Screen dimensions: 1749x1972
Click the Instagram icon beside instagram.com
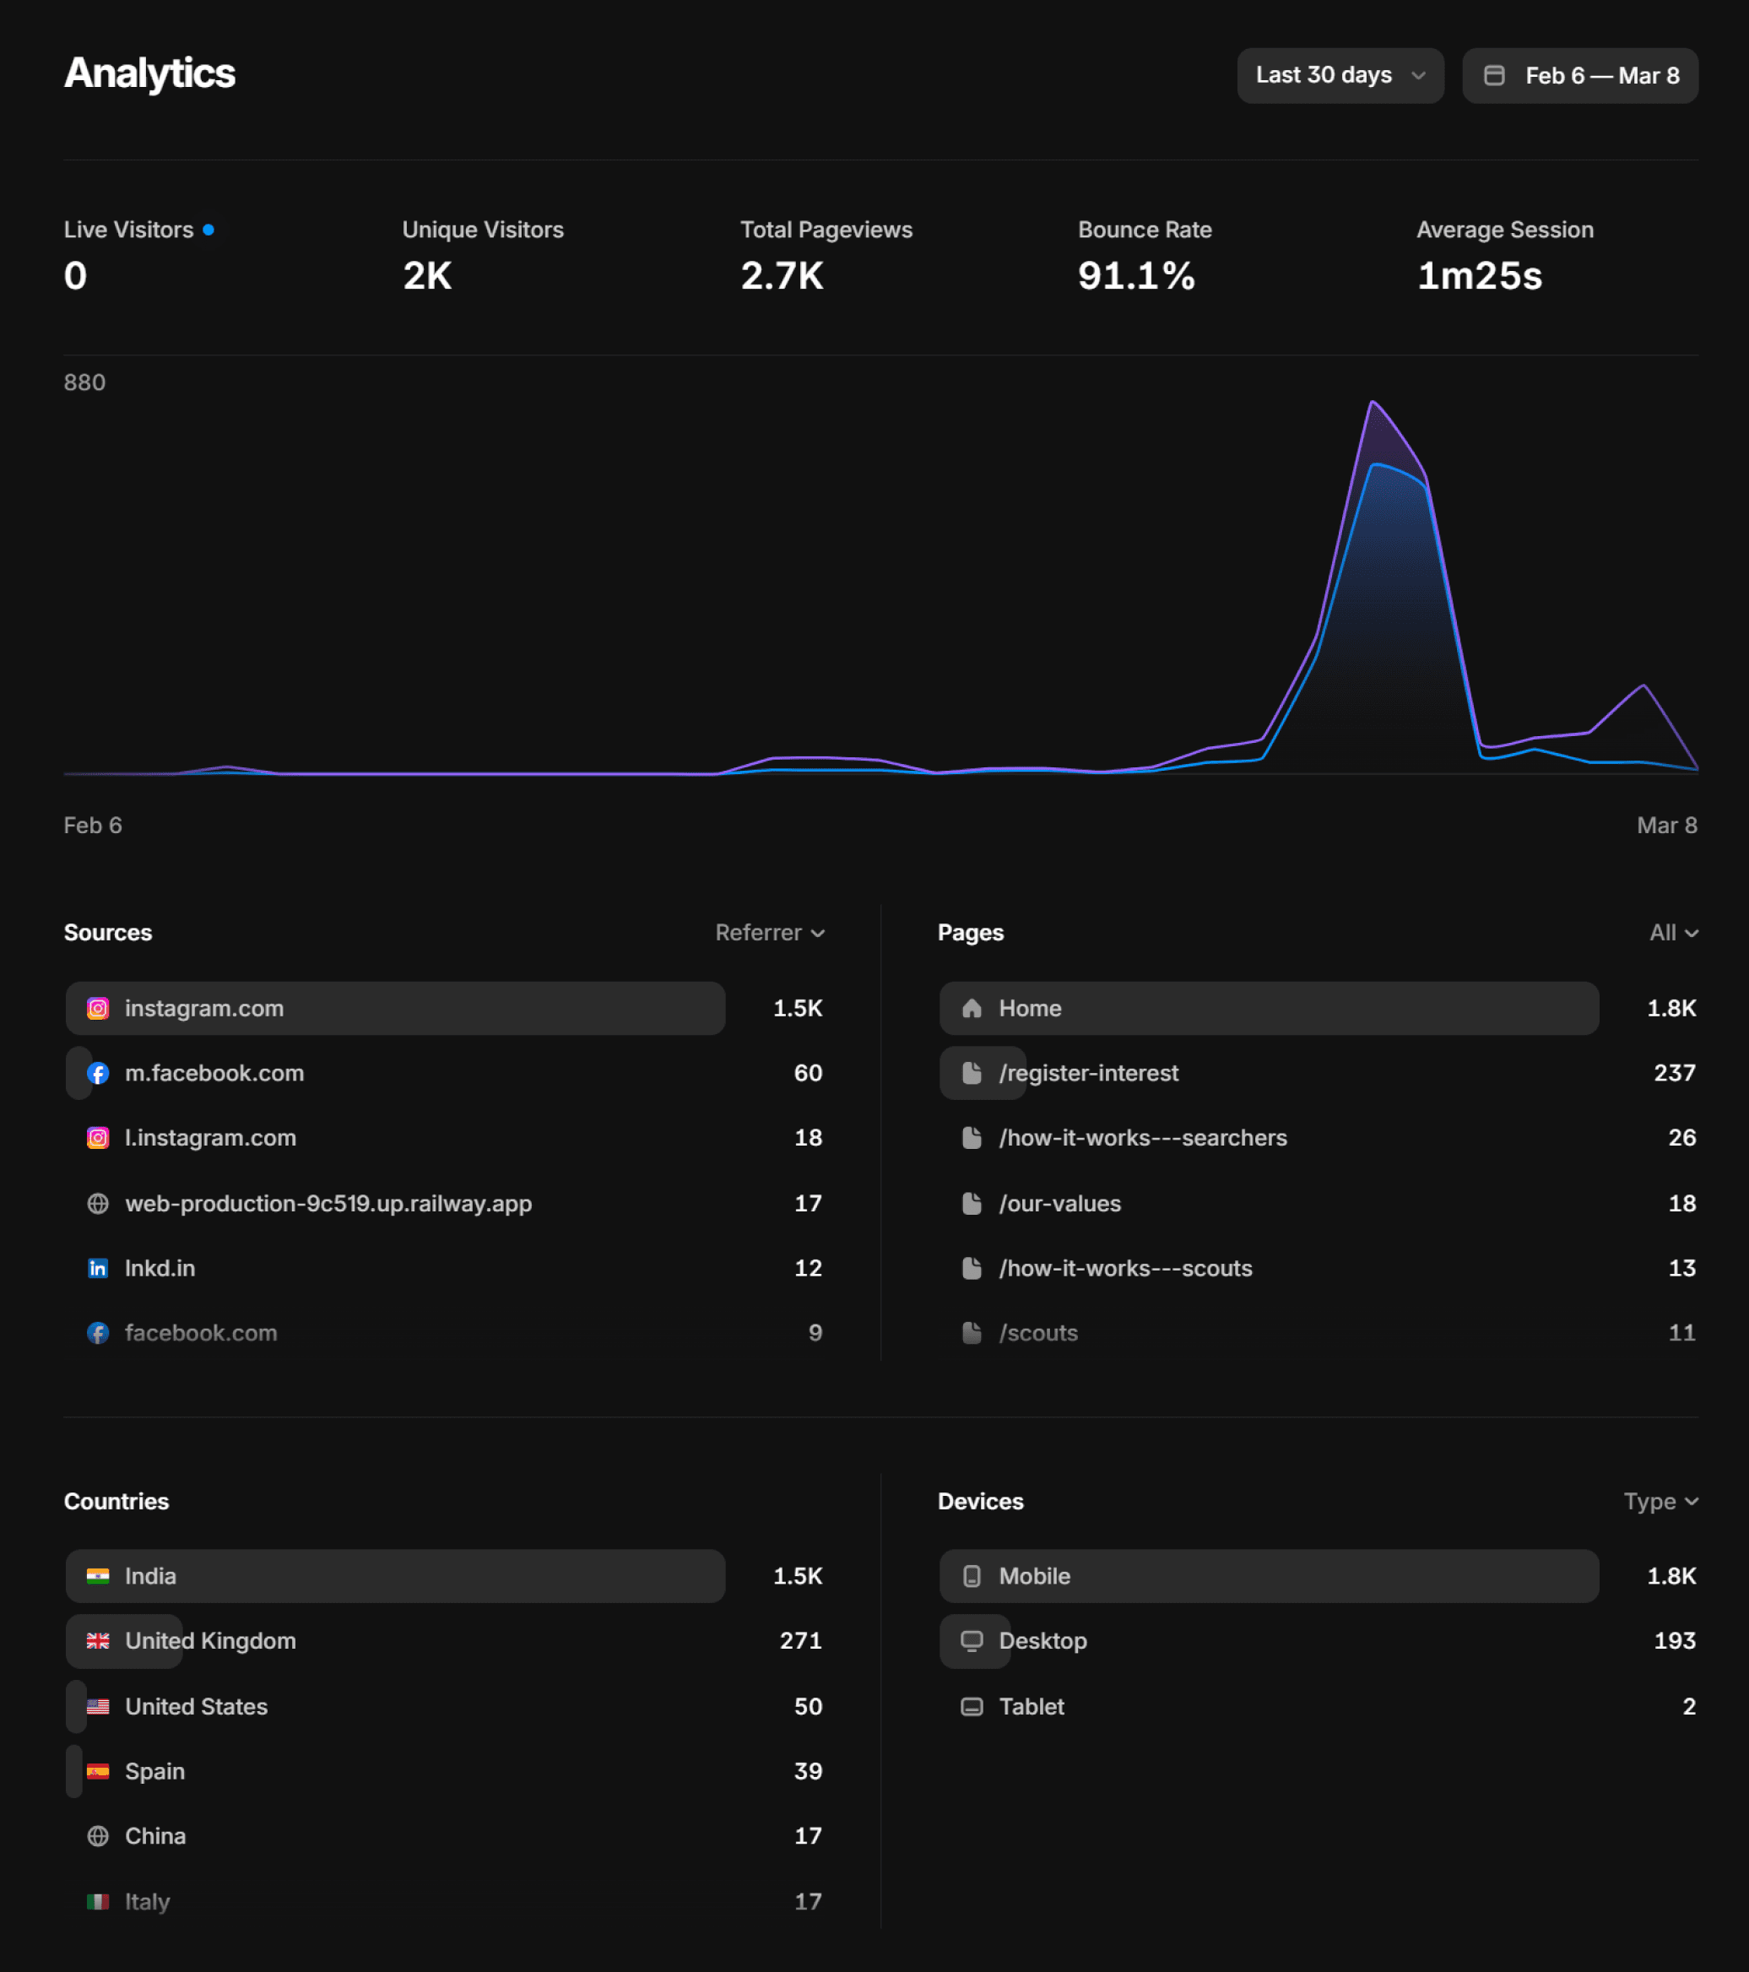[97, 1008]
